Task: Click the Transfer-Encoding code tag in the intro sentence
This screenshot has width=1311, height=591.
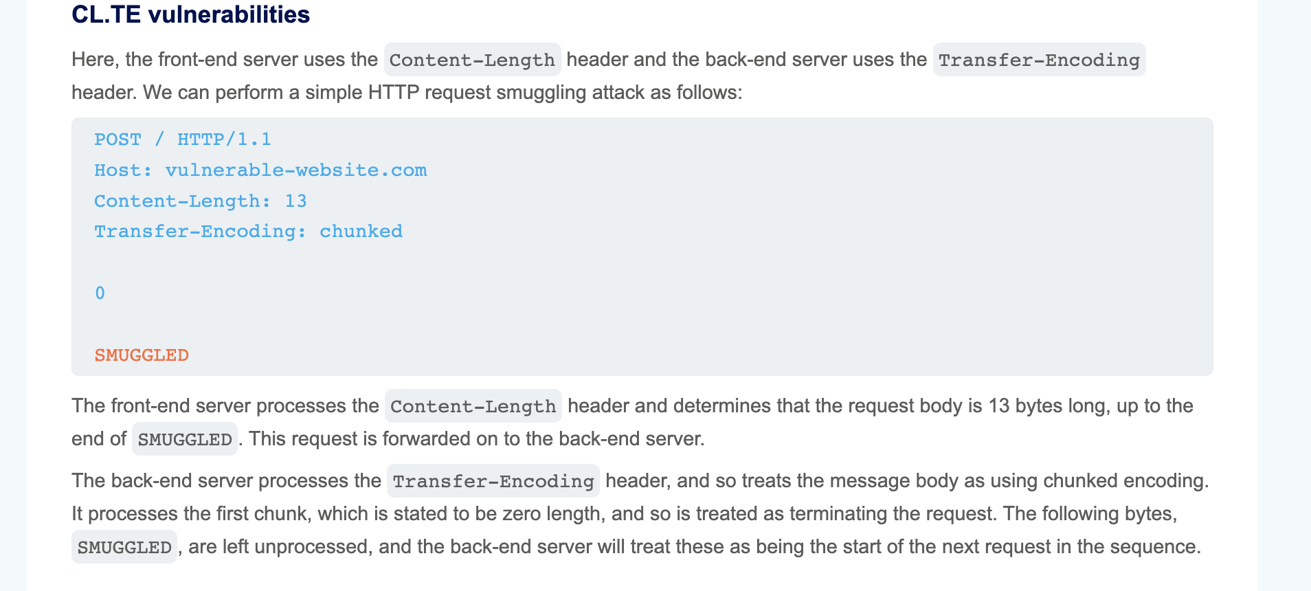Action: pyautogui.click(x=1039, y=60)
